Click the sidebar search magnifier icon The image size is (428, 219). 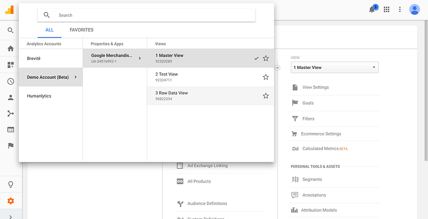point(11,31)
